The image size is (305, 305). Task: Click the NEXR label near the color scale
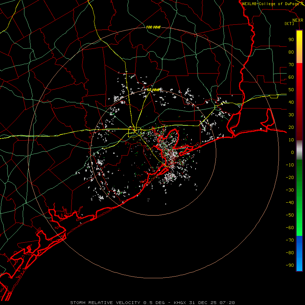(298, 20)
